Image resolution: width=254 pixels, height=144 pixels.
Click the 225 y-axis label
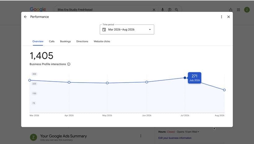[x=34, y=84]
